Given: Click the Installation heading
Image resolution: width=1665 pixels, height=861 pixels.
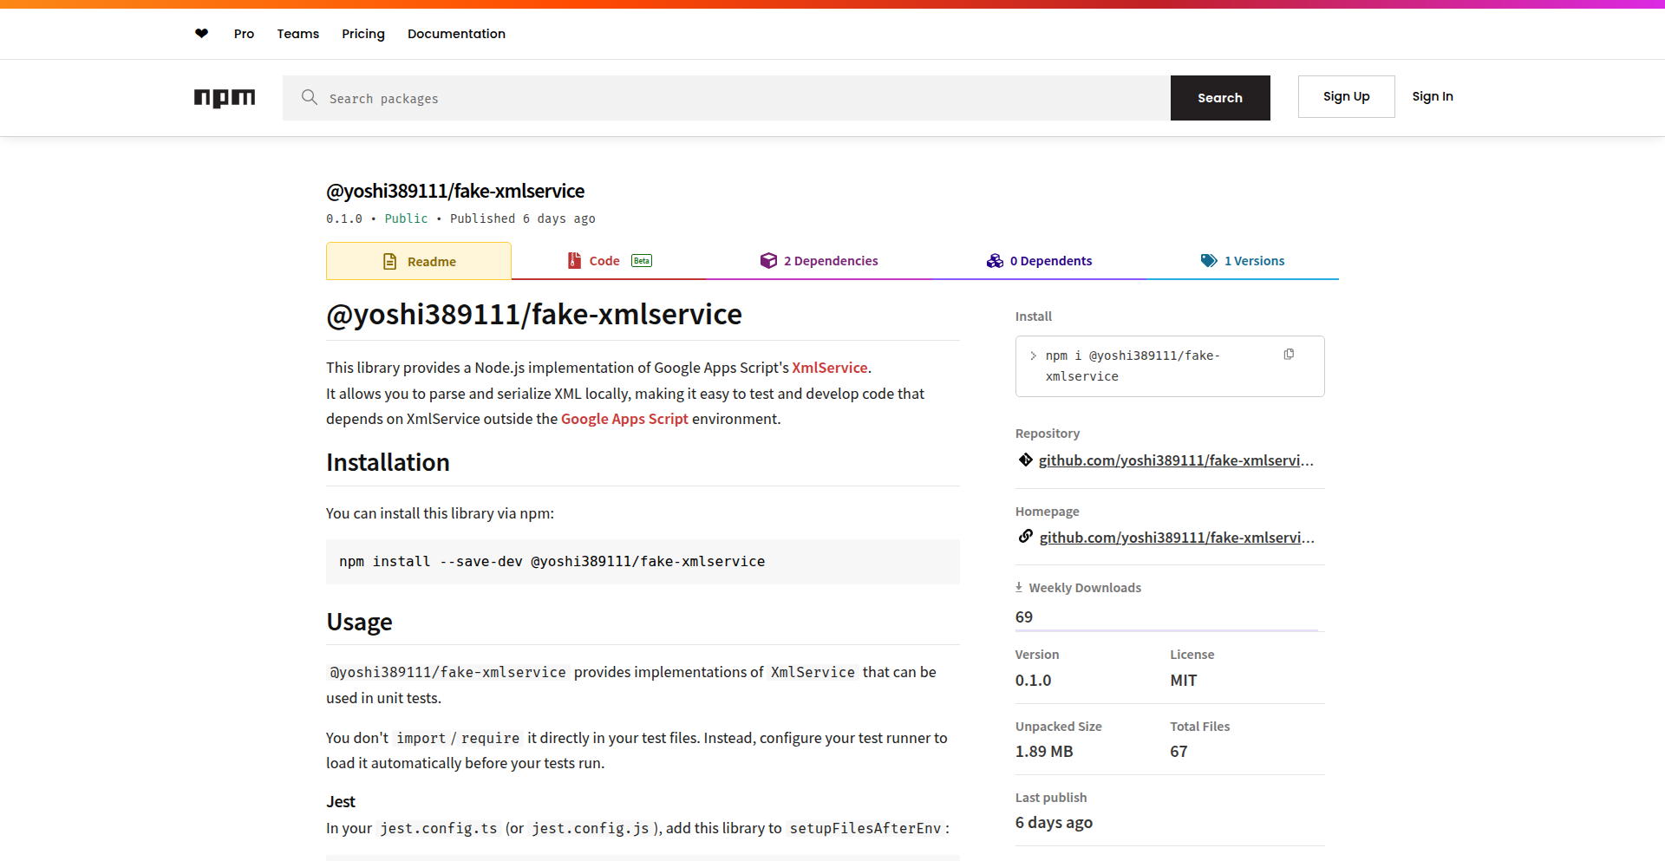Looking at the screenshot, I should coord(388,462).
